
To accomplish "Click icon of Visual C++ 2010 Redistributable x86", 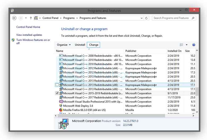I will click(x=61, y=64).
